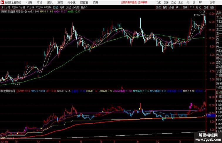Click the MA20: 11.37 indicator value
Image resolution: width=222 pixels, height=143 pixels.
click(x=60, y=12)
